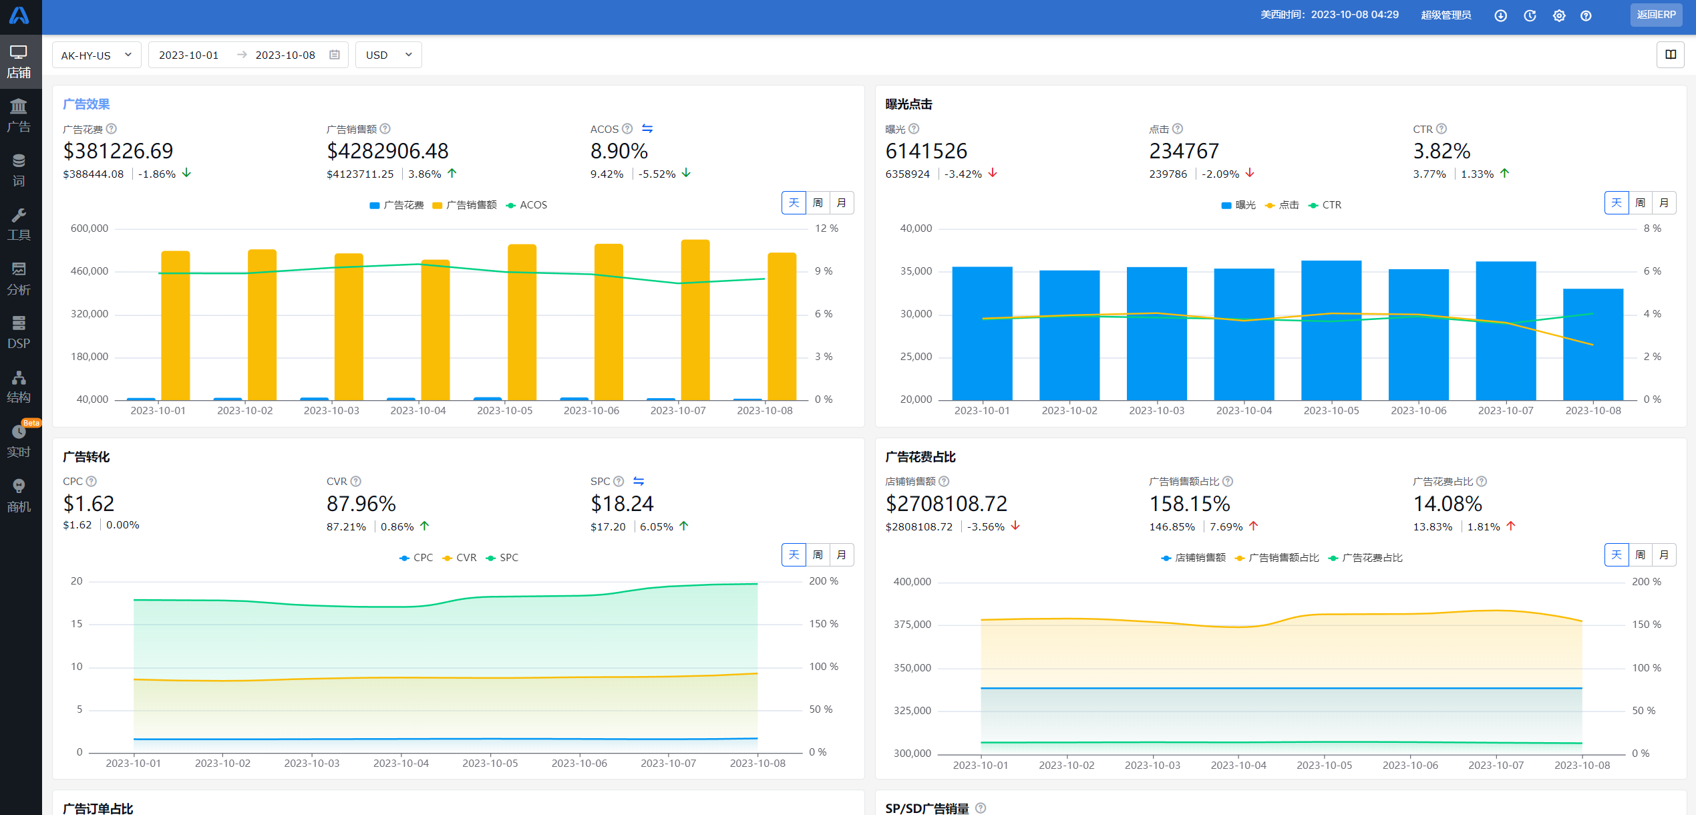This screenshot has width=1696, height=815.
Task: Click the start date 2023-10-01 field
Action: [x=189, y=55]
